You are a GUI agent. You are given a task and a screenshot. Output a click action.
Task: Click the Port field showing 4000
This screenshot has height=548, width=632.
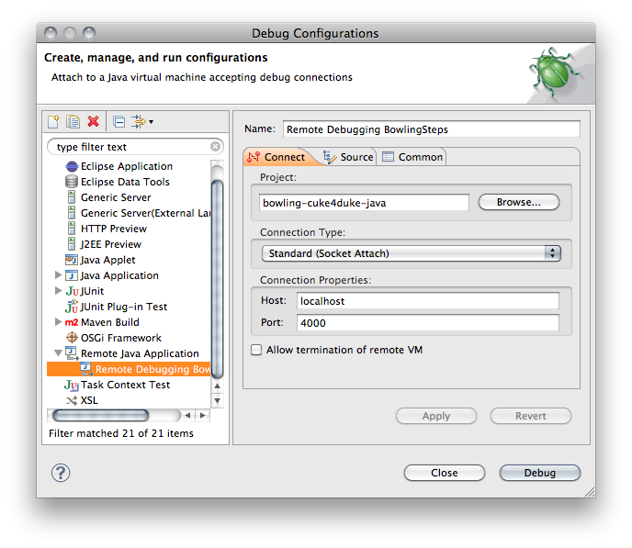pyautogui.click(x=428, y=323)
